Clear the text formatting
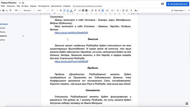190x107 pixels. [131, 11]
